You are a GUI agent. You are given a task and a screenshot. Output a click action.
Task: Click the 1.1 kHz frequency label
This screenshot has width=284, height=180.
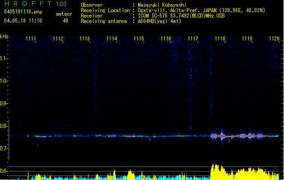pos(4,58)
